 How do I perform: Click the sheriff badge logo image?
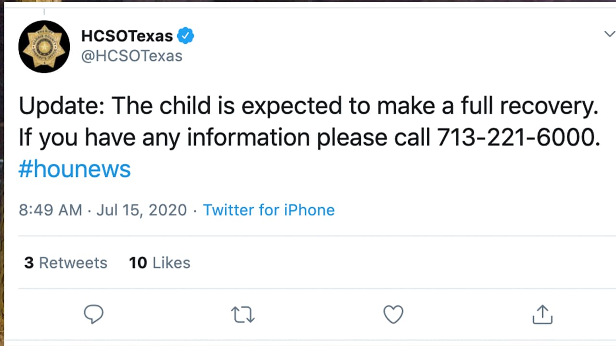(x=44, y=46)
